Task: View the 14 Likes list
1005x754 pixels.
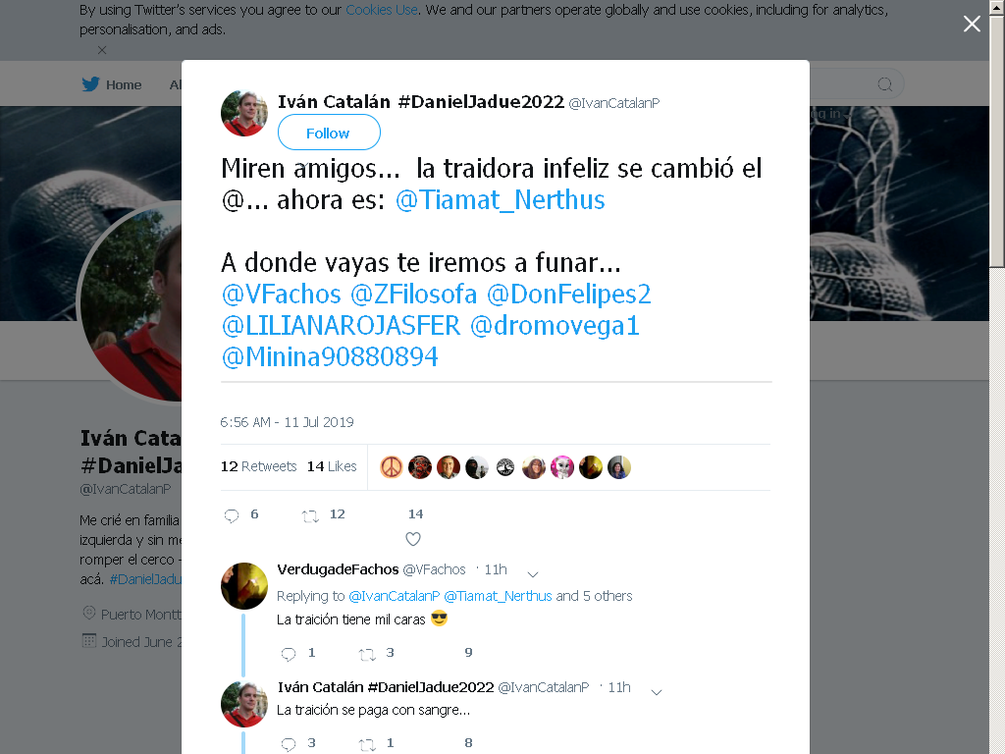Action: [332, 466]
